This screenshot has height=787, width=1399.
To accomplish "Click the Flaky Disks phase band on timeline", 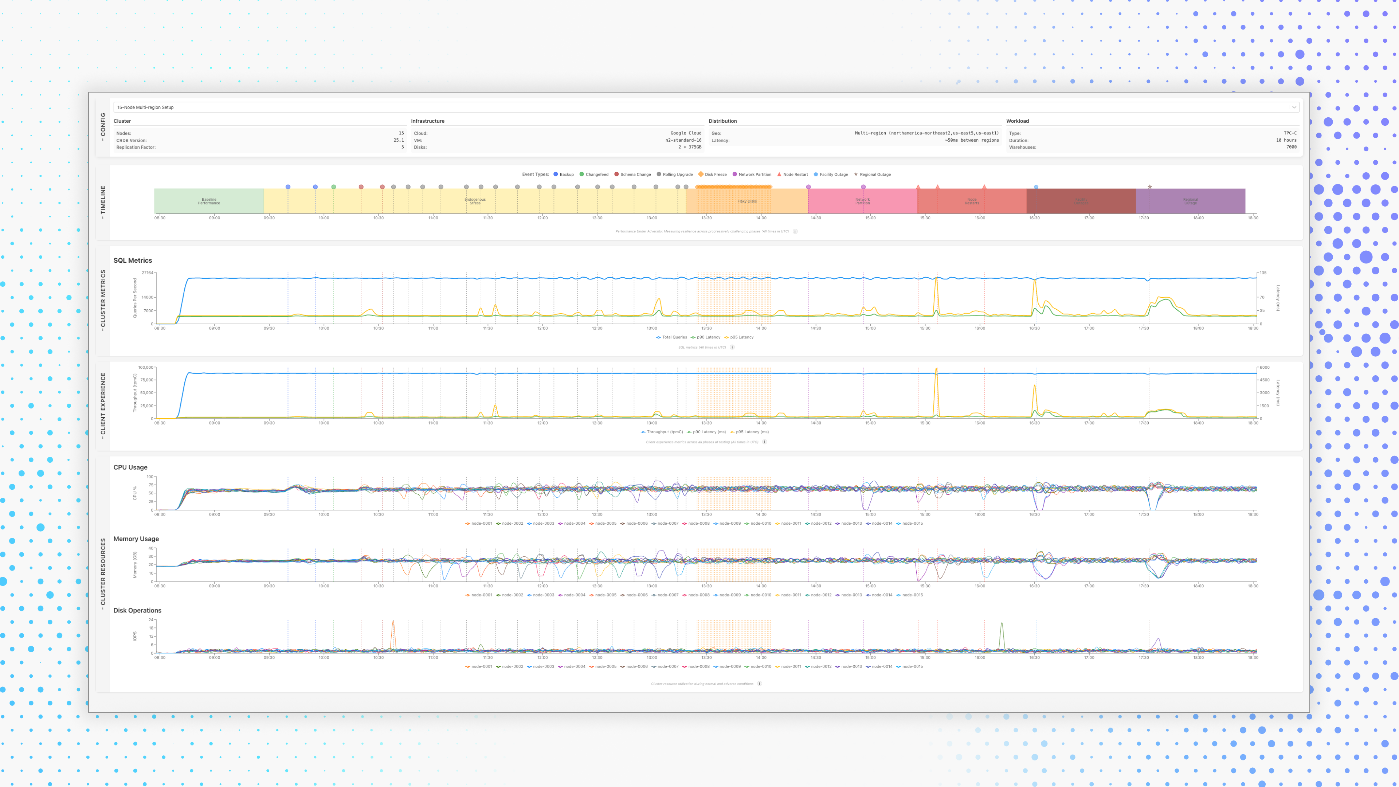I will pos(747,201).
